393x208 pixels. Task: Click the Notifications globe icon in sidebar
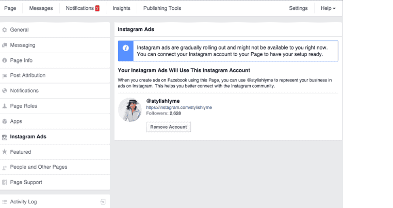click(5, 91)
